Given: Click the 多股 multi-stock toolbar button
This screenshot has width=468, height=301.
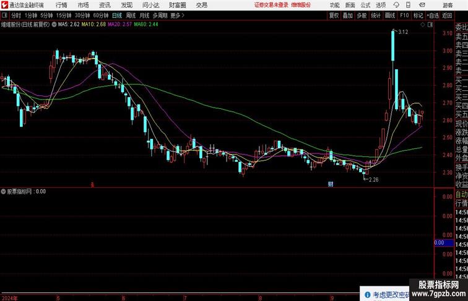Looking at the screenshot, I should tap(362, 15).
